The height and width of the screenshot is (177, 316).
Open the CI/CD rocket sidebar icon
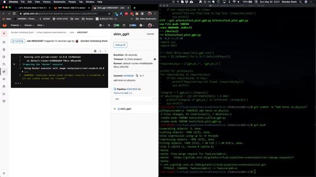point(4,72)
